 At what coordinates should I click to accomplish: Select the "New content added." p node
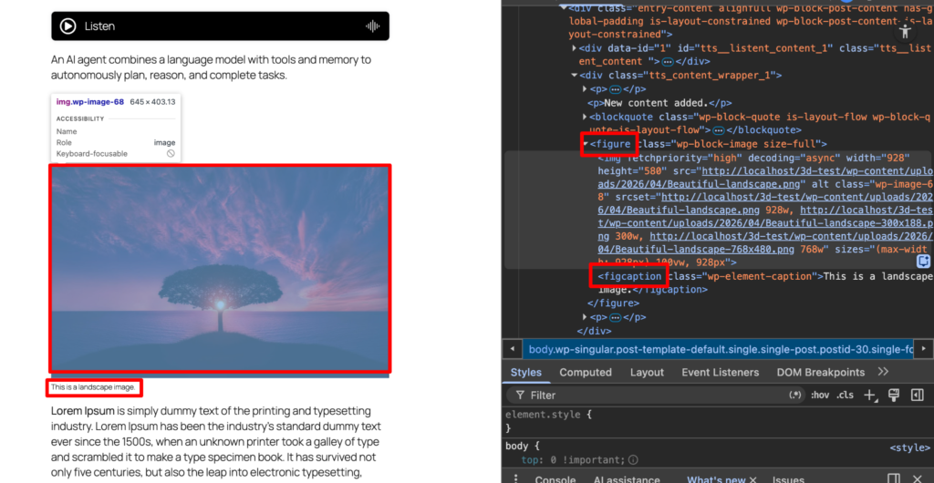(659, 103)
